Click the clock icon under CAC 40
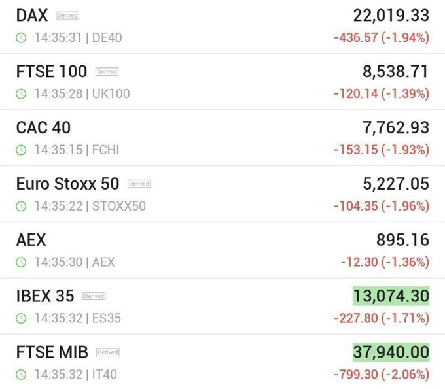 tap(22, 150)
